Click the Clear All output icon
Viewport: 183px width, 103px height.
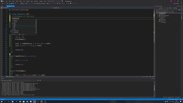38,80
